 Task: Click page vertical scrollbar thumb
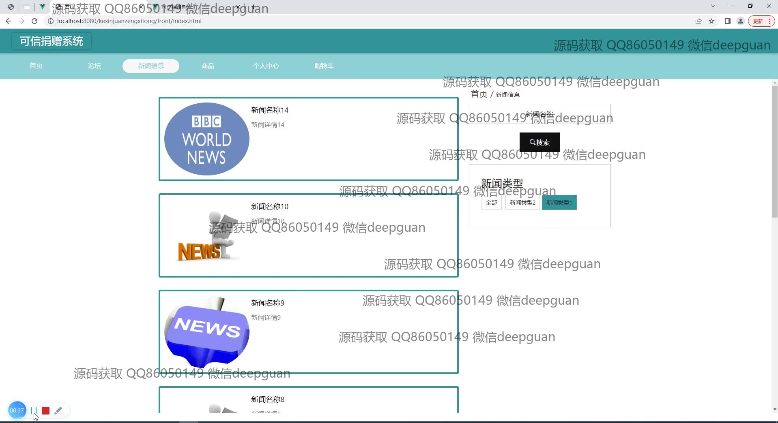click(775, 152)
